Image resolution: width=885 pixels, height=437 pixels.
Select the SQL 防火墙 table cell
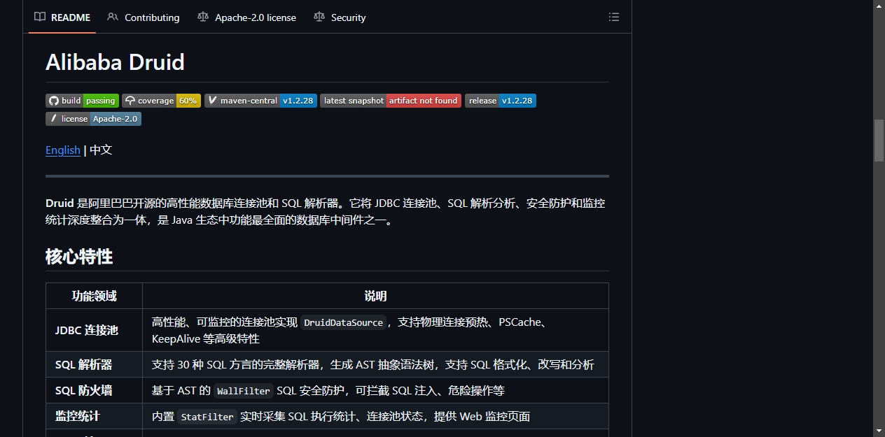click(x=94, y=390)
